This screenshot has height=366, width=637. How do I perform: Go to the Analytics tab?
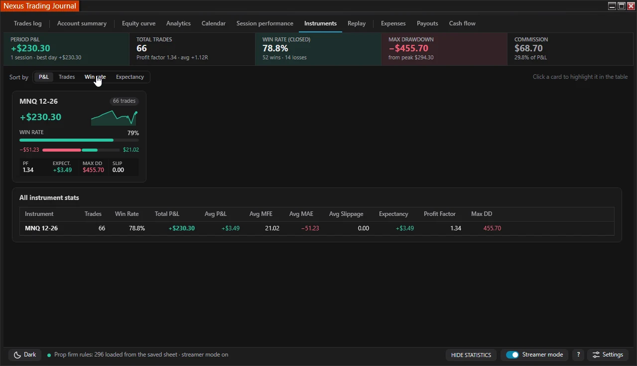tap(178, 23)
